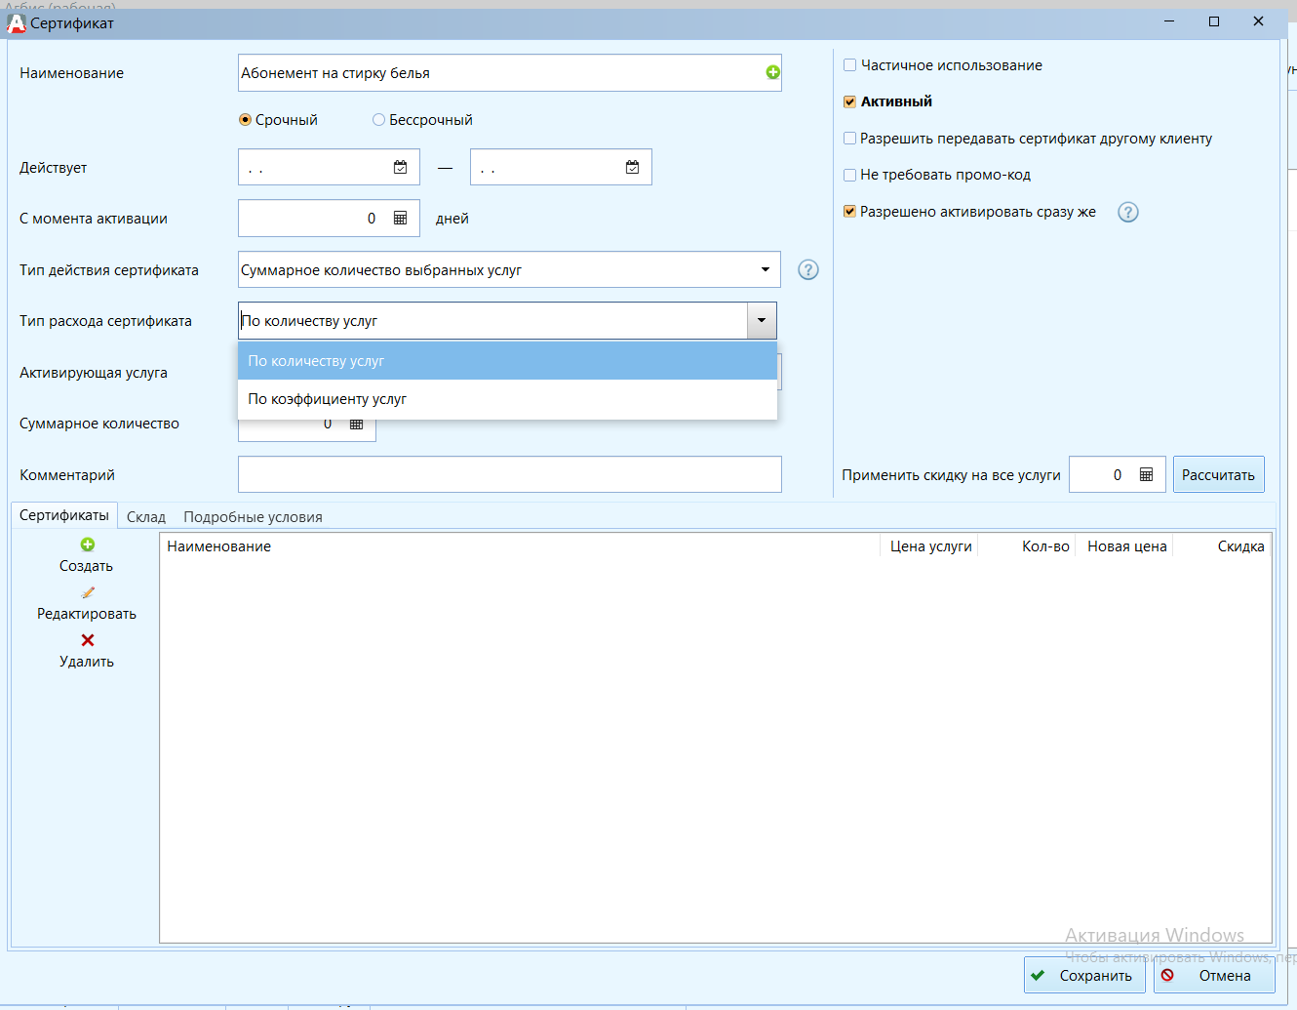Enable Разрешить передавать сертификат другому клиенту
Screen dimensions: 1297x1010
click(x=849, y=139)
